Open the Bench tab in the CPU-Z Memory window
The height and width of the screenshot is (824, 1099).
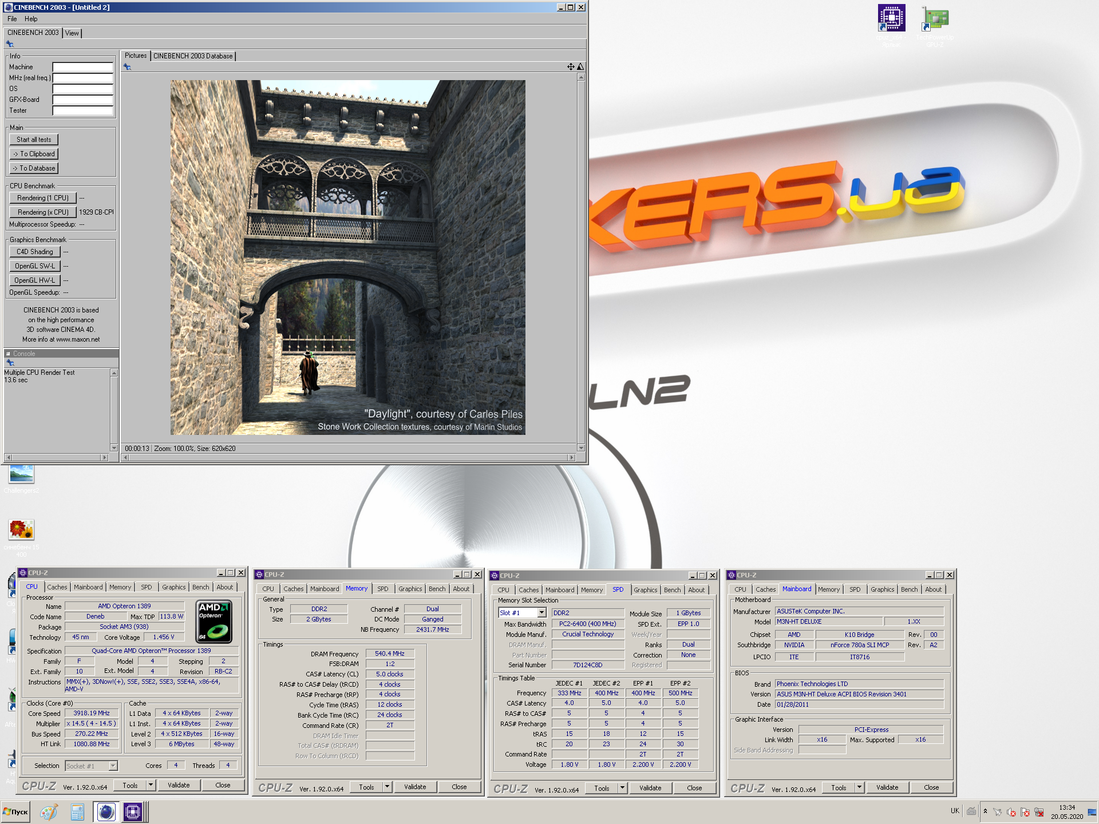[437, 589]
